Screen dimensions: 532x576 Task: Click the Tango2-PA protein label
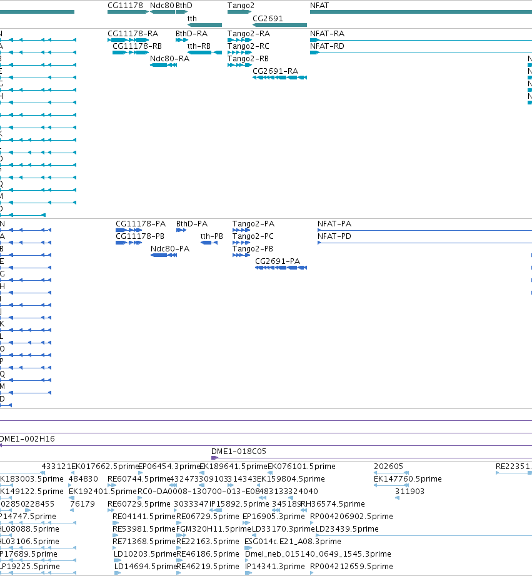coord(253,224)
